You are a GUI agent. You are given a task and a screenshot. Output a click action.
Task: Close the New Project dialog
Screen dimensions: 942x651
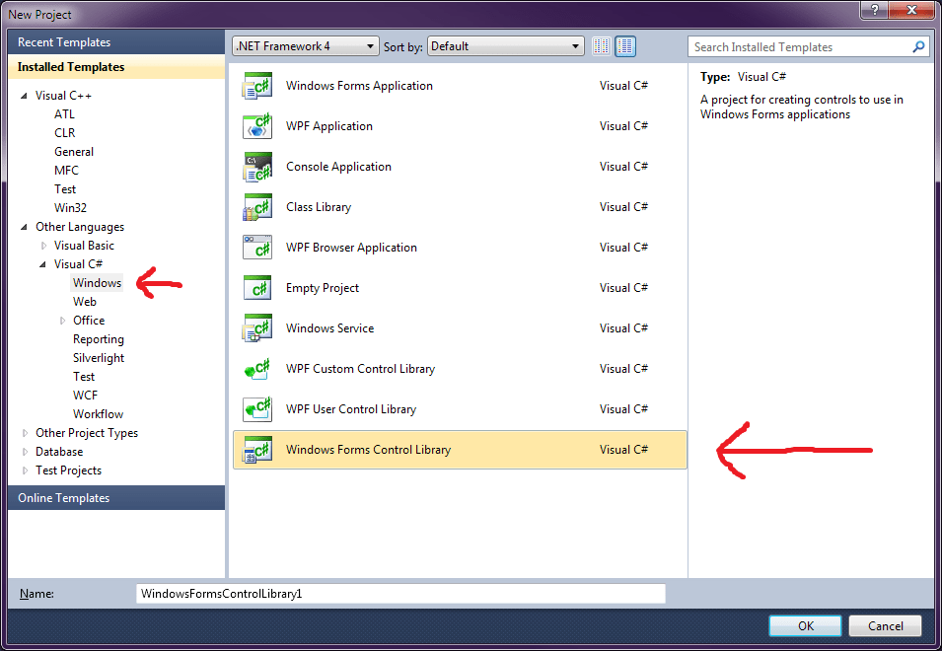tap(911, 10)
